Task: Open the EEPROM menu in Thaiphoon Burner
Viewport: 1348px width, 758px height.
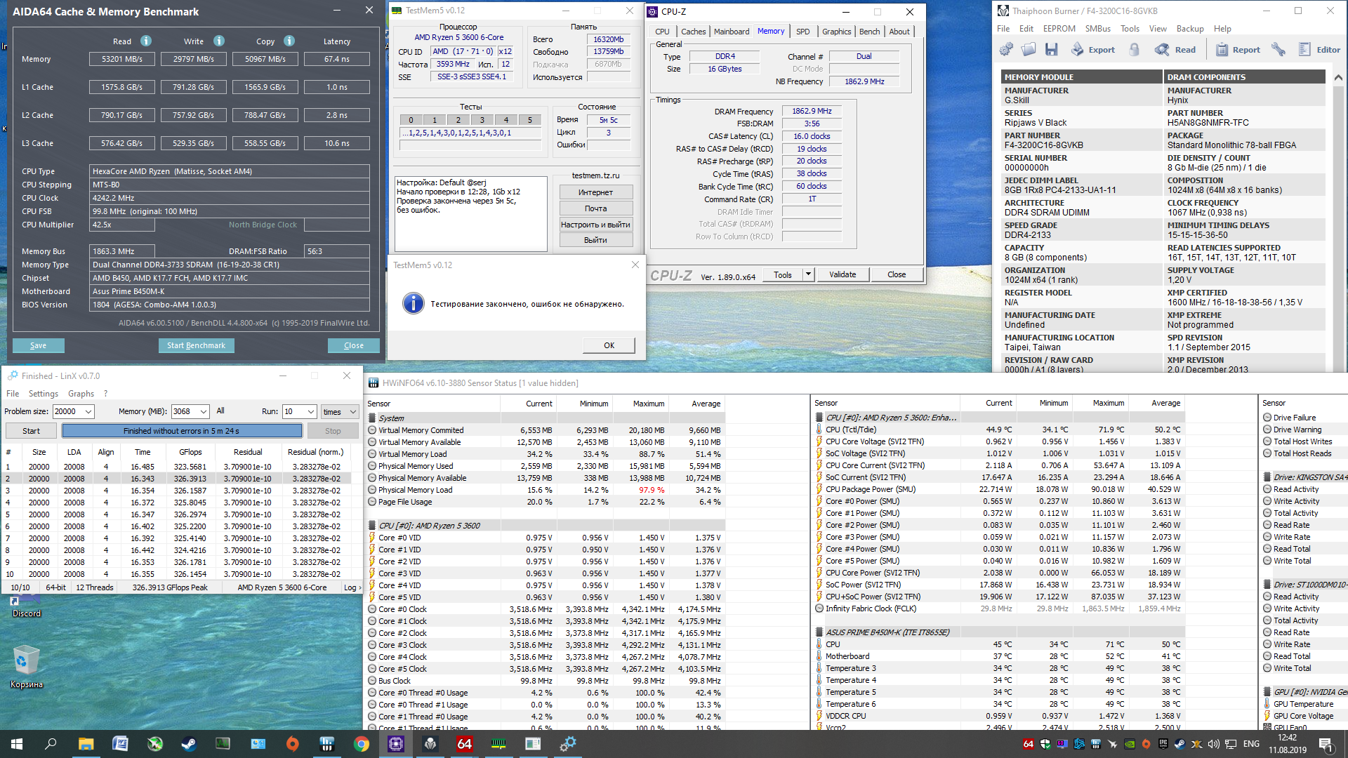Action: pos(1059,29)
